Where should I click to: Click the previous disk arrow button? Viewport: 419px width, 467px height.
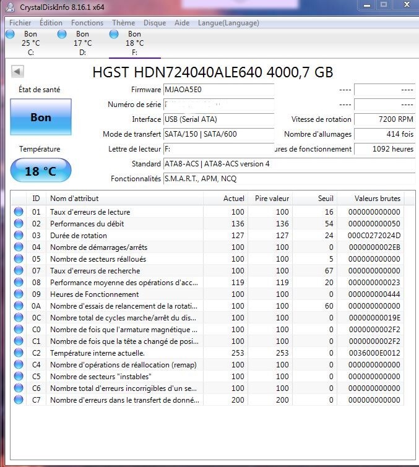pos(17,72)
